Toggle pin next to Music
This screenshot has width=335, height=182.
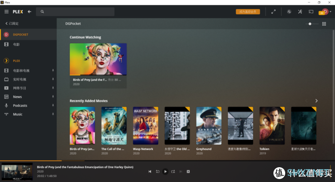[x=53, y=114]
